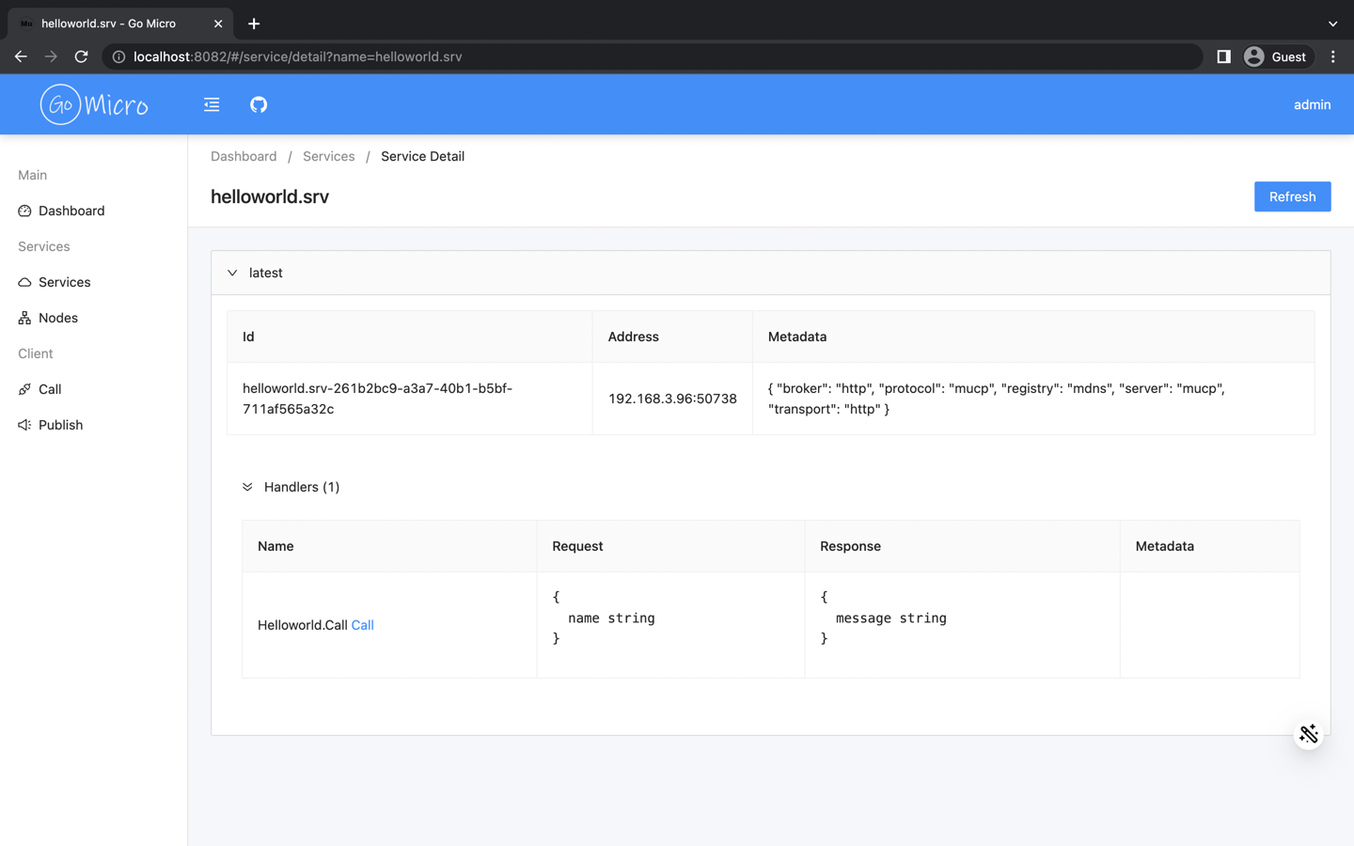Open Call from the sidebar menu

pos(50,389)
